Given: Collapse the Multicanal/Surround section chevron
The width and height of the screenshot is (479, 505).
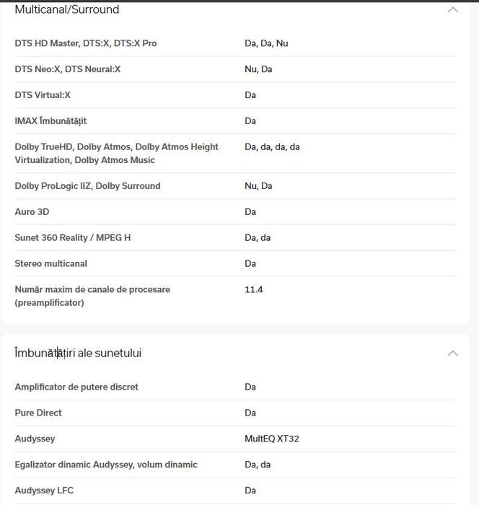Looking at the screenshot, I should 452,10.
